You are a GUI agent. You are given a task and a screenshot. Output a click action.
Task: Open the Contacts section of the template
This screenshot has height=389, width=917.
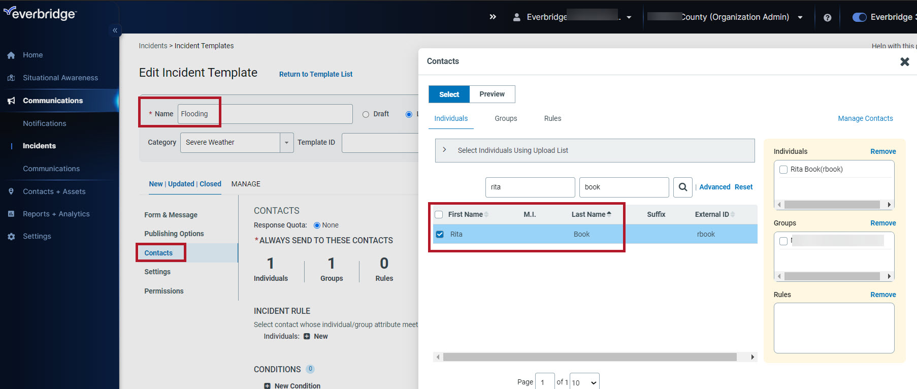(158, 253)
